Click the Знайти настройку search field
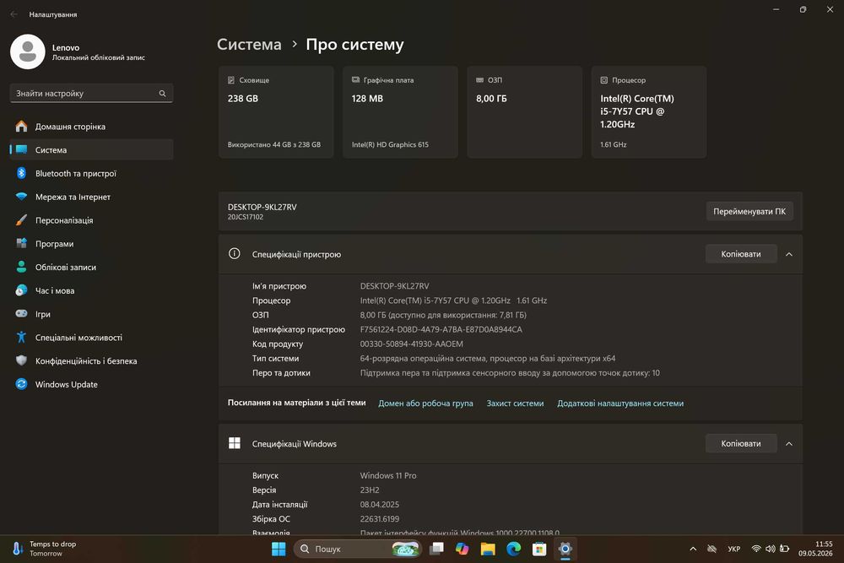Image resolution: width=844 pixels, height=563 pixels. pyautogui.click(x=91, y=93)
